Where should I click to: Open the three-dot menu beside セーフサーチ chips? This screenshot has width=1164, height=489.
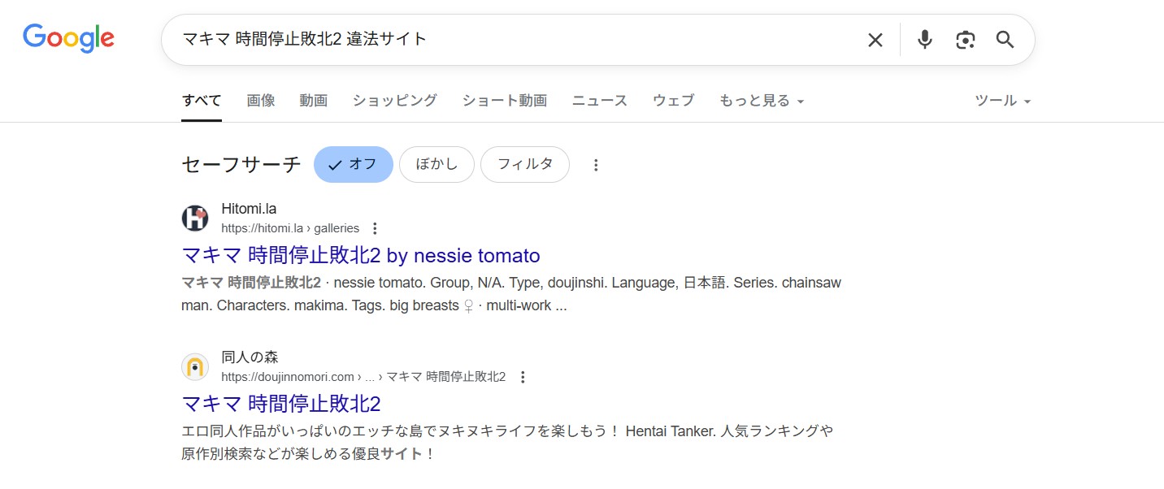coord(596,164)
